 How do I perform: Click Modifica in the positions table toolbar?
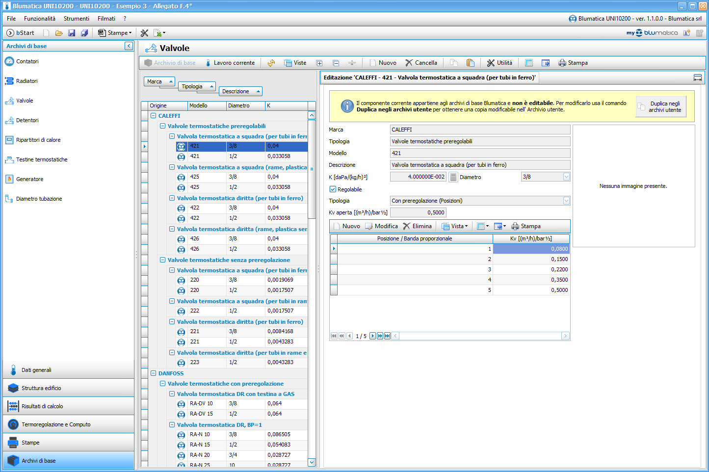click(x=381, y=226)
